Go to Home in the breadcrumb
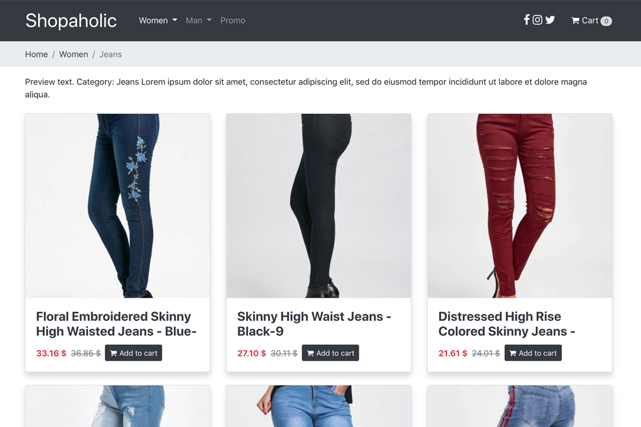Viewport: 641px width, 427px height. coord(36,54)
